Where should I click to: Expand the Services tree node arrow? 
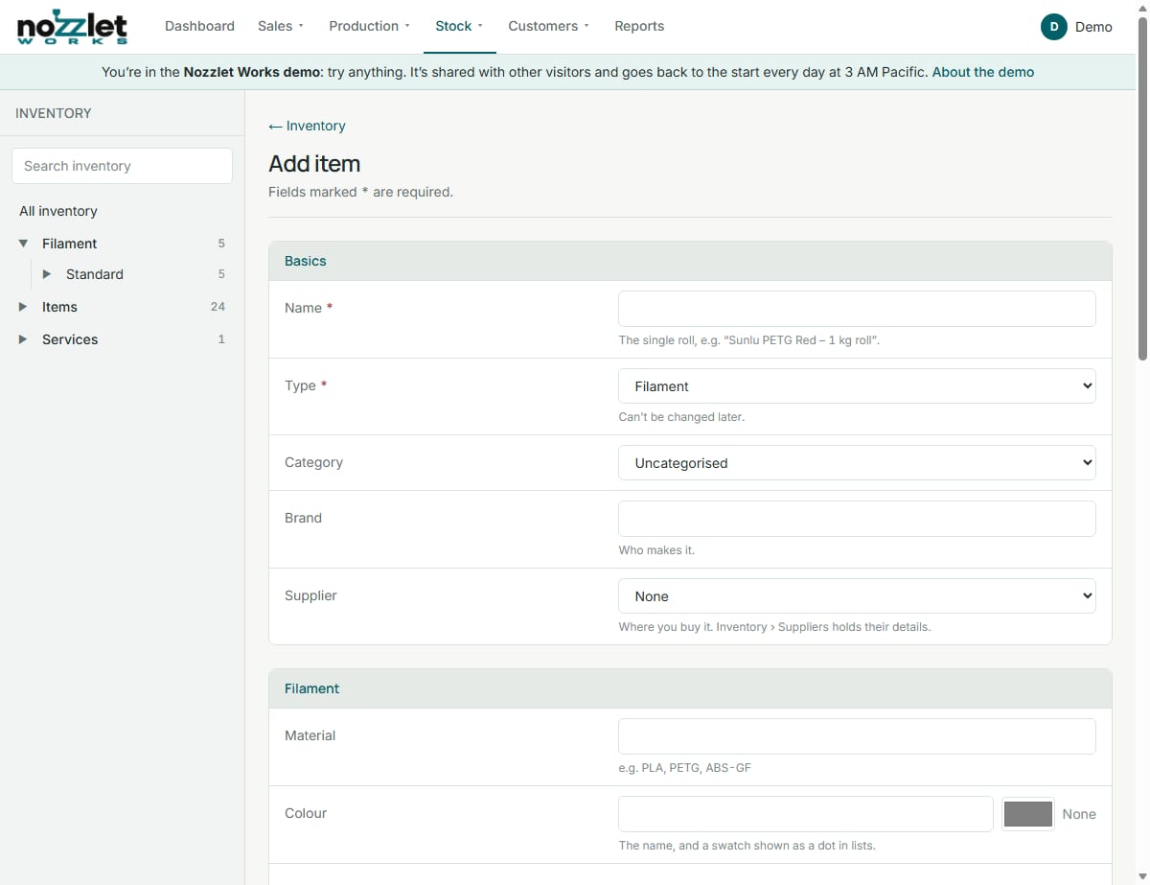pyautogui.click(x=24, y=339)
